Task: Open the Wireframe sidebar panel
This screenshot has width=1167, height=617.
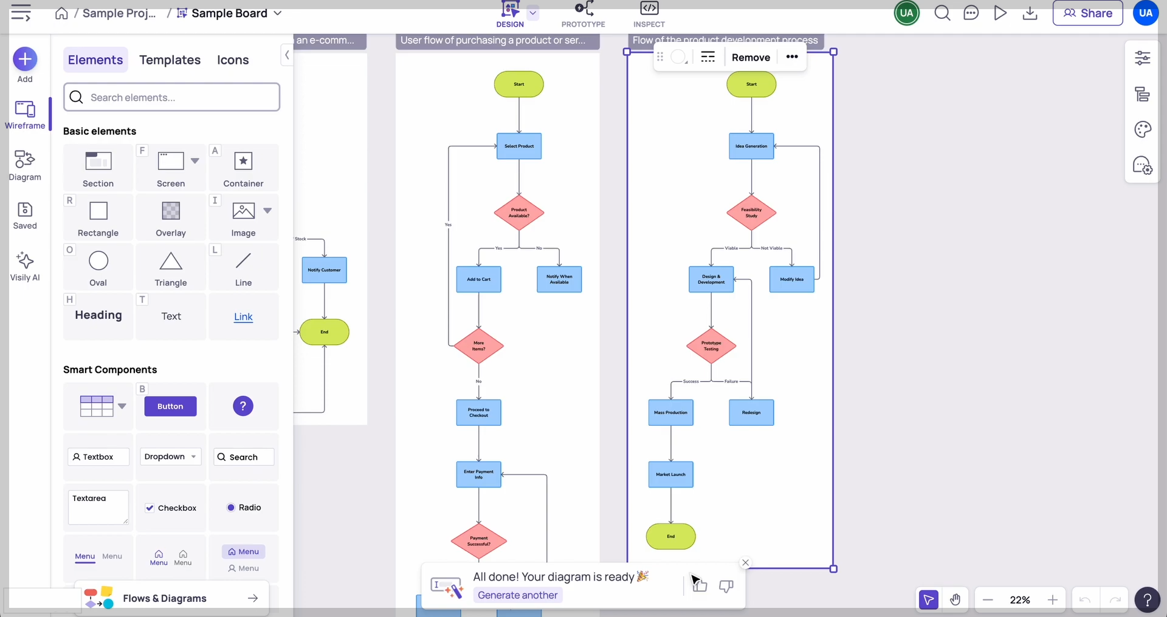Action: coord(25,115)
